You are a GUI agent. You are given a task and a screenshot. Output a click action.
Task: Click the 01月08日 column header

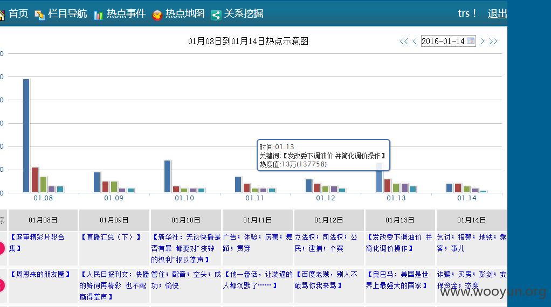[43, 220]
